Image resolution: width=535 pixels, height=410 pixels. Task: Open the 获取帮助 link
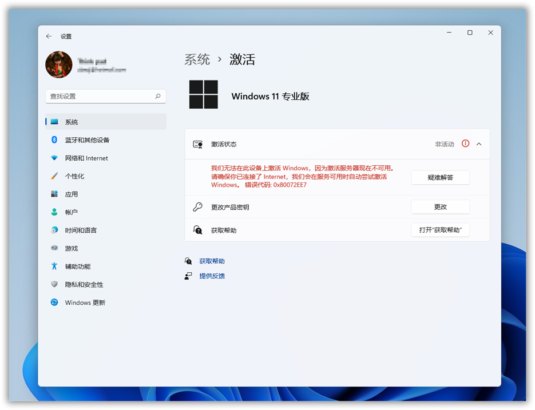[x=212, y=261]
